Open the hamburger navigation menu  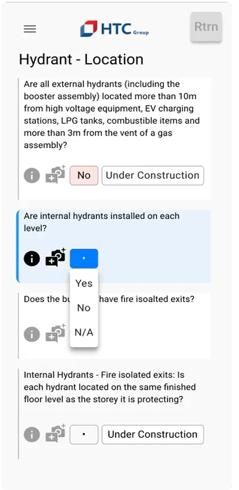(30, 29)
